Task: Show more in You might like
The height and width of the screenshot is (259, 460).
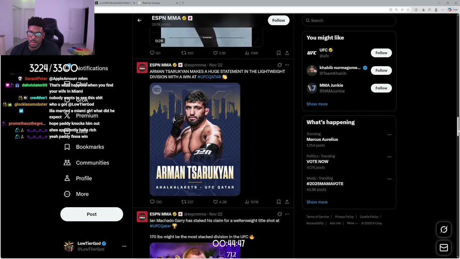Action: click(317, 104)
